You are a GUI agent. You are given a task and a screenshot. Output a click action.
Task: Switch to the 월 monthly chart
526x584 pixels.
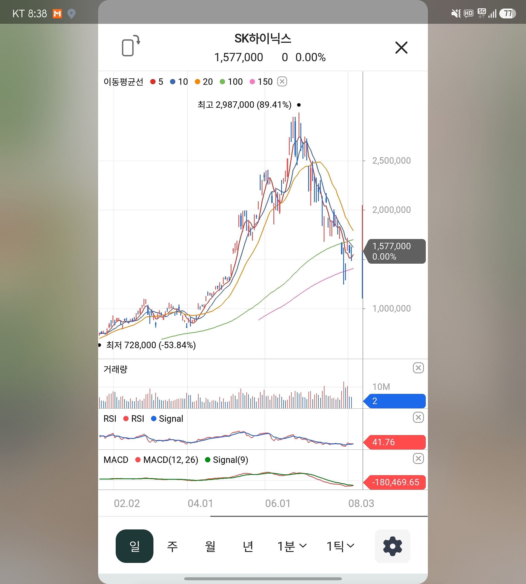[210, 546]
